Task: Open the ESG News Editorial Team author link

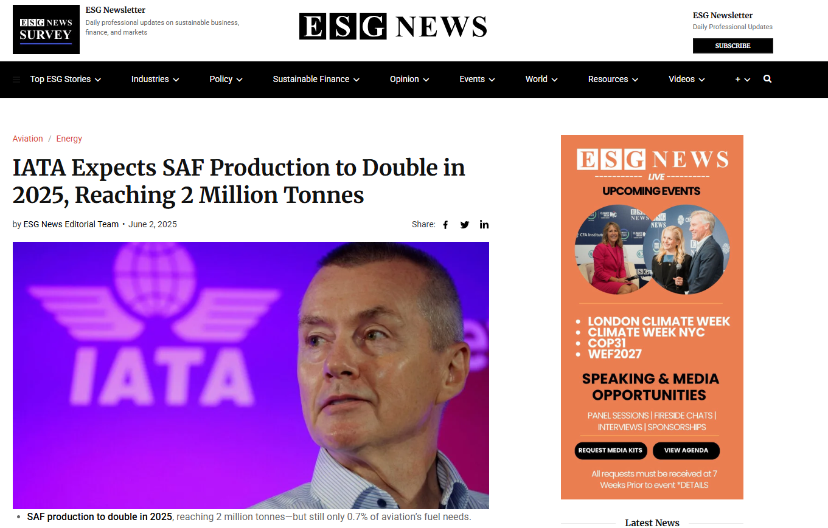Action: 71,224
